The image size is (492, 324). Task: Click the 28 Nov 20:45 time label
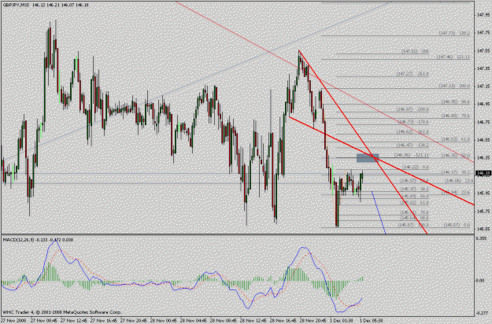(313, 321)
